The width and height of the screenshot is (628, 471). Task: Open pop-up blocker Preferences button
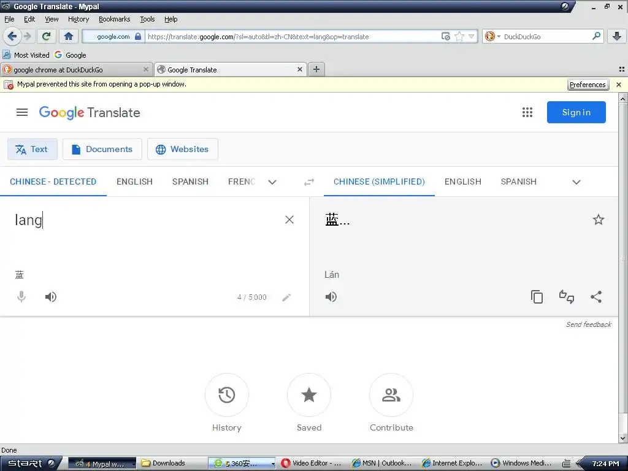coord(588,85)
